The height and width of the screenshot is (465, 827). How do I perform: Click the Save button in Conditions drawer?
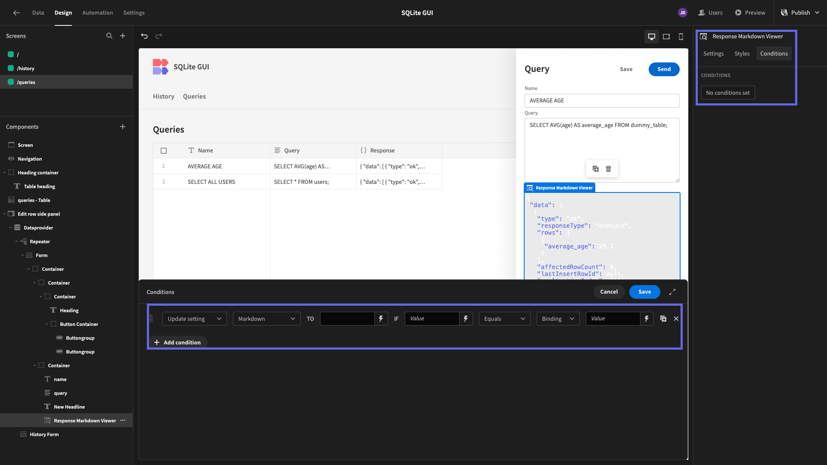pyautogui.click(x=645, y=292)
